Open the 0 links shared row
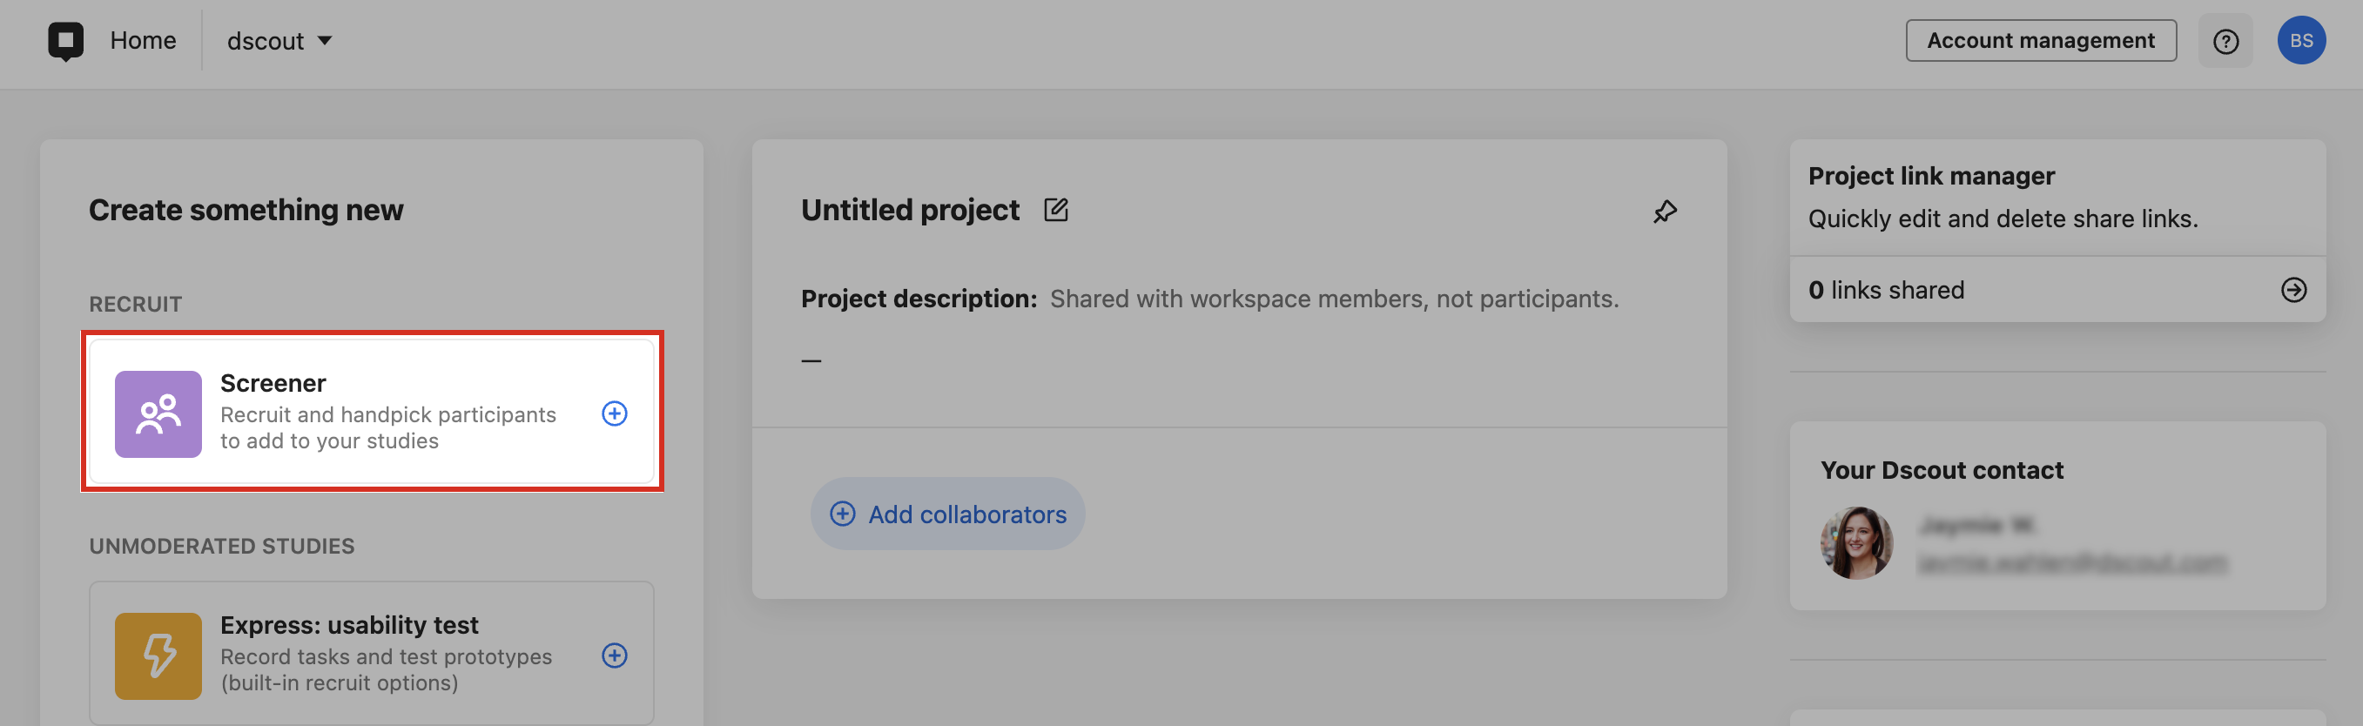The image size is (2363, 726). point(2057,290)
